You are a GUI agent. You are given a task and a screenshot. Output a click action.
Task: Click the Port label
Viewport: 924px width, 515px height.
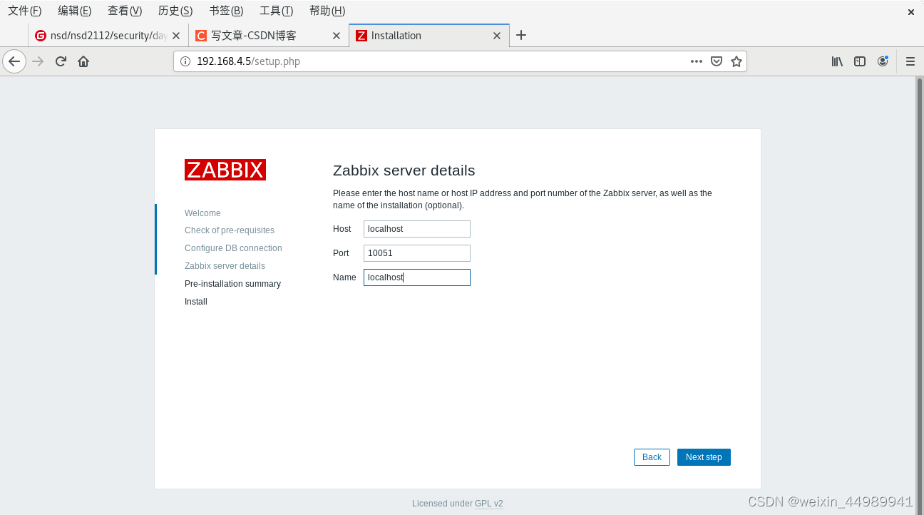click(341, 253)
